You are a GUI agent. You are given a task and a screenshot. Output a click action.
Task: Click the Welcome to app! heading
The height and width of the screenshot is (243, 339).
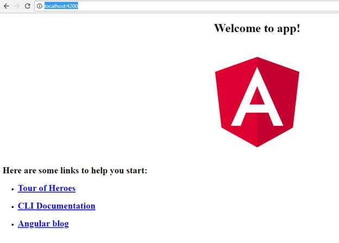coord(257,29)
